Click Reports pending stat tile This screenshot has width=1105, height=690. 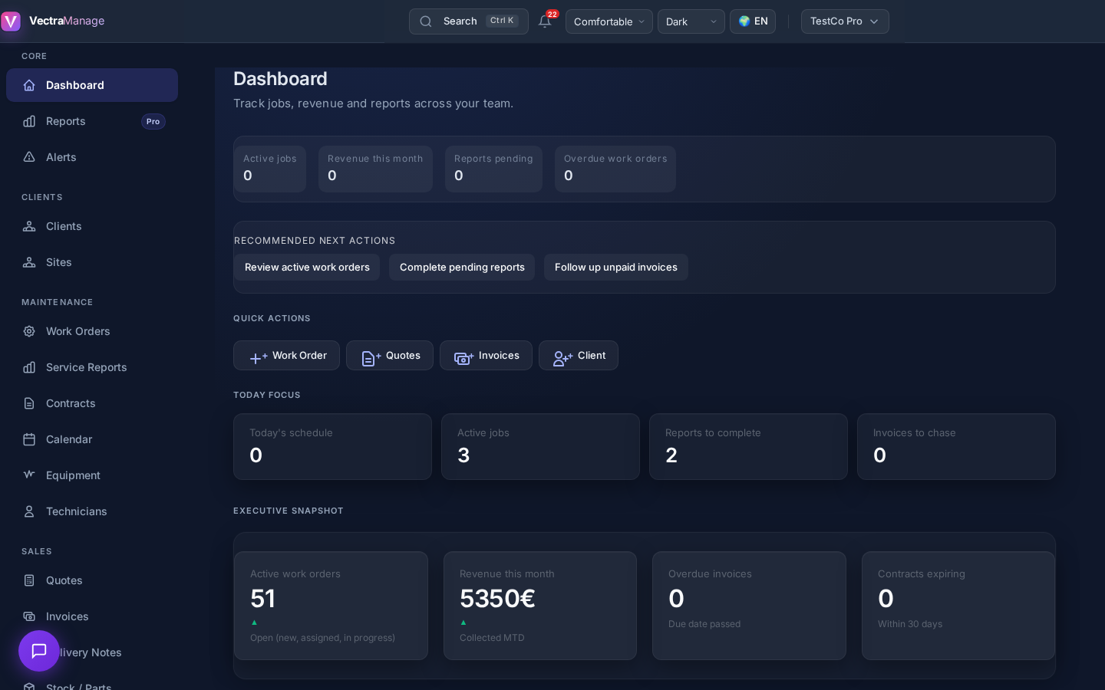point(493,169)
